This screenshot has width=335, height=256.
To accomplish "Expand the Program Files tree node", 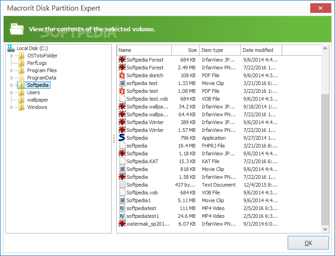I will tap(12, 70).
